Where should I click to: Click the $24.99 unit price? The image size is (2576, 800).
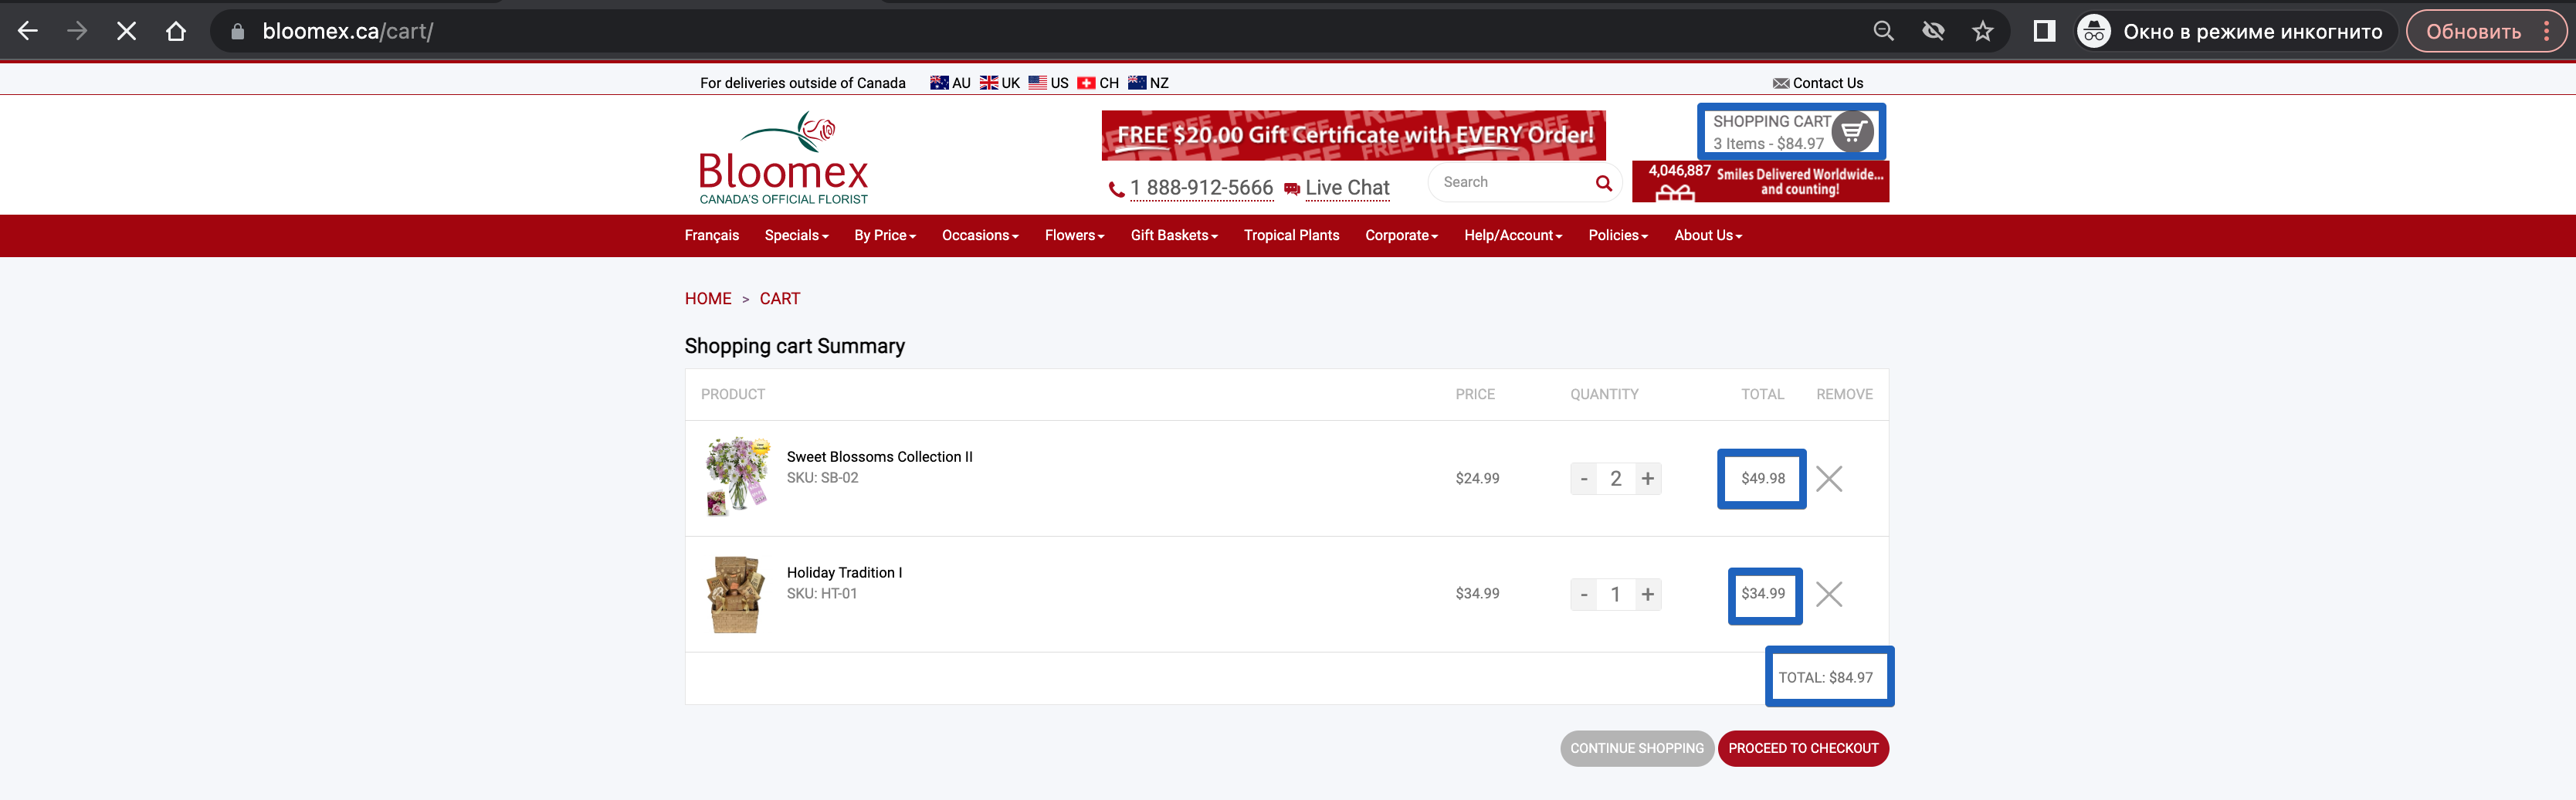click(1477, 479)
